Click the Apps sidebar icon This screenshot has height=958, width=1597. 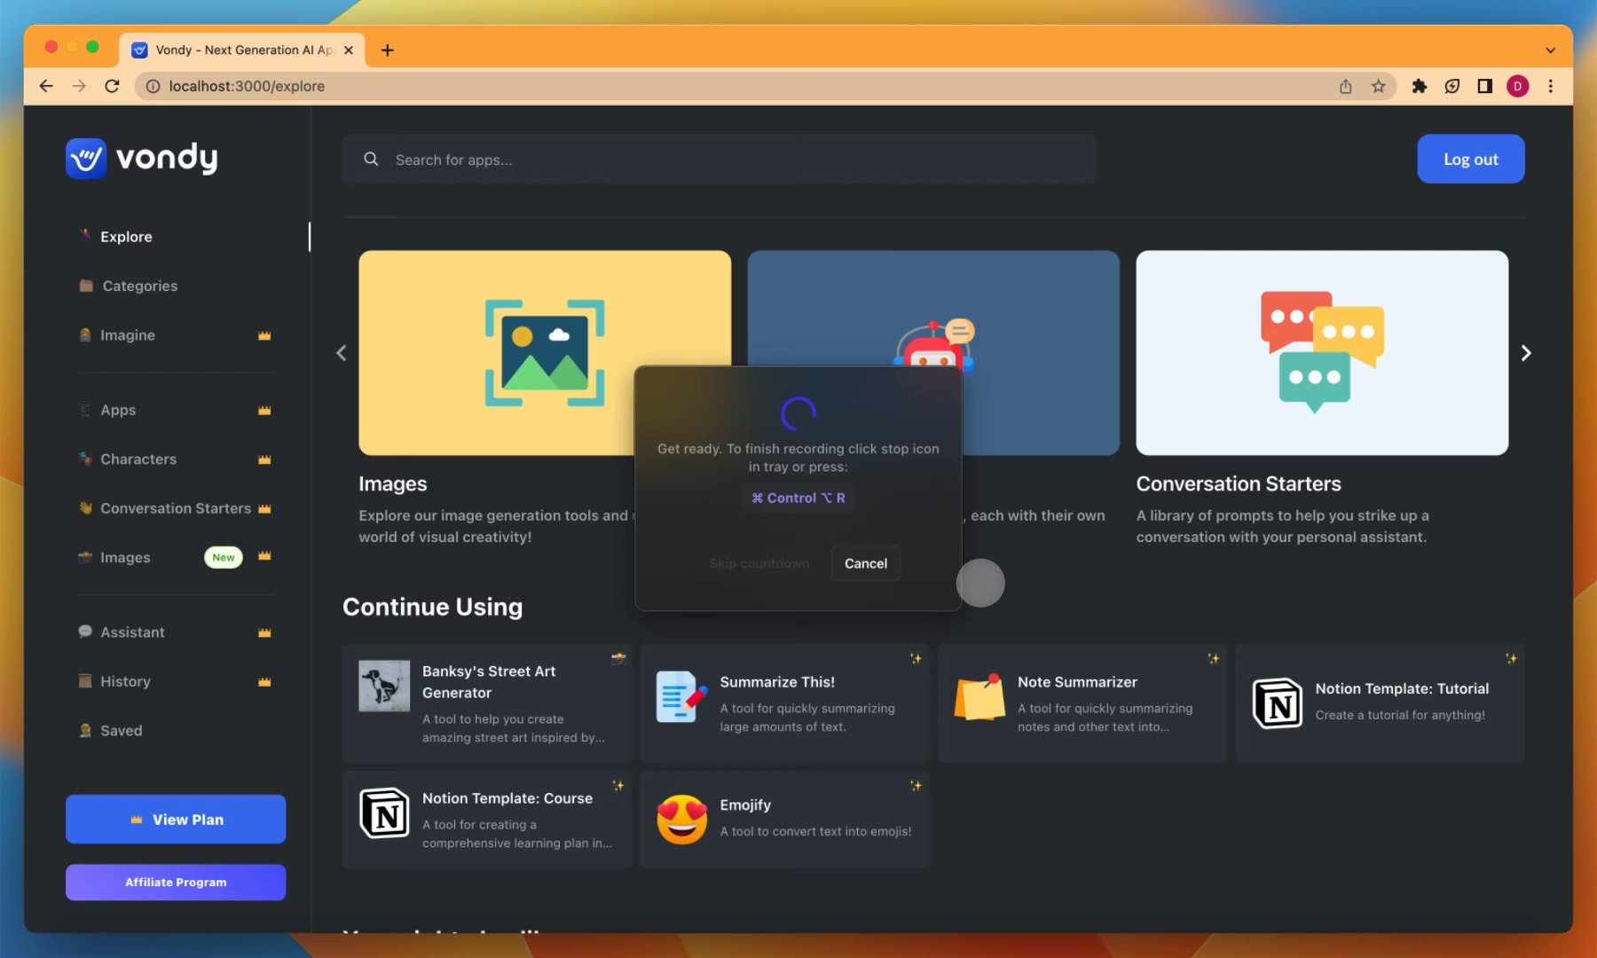pyautogui.click(x=84, y=410)
